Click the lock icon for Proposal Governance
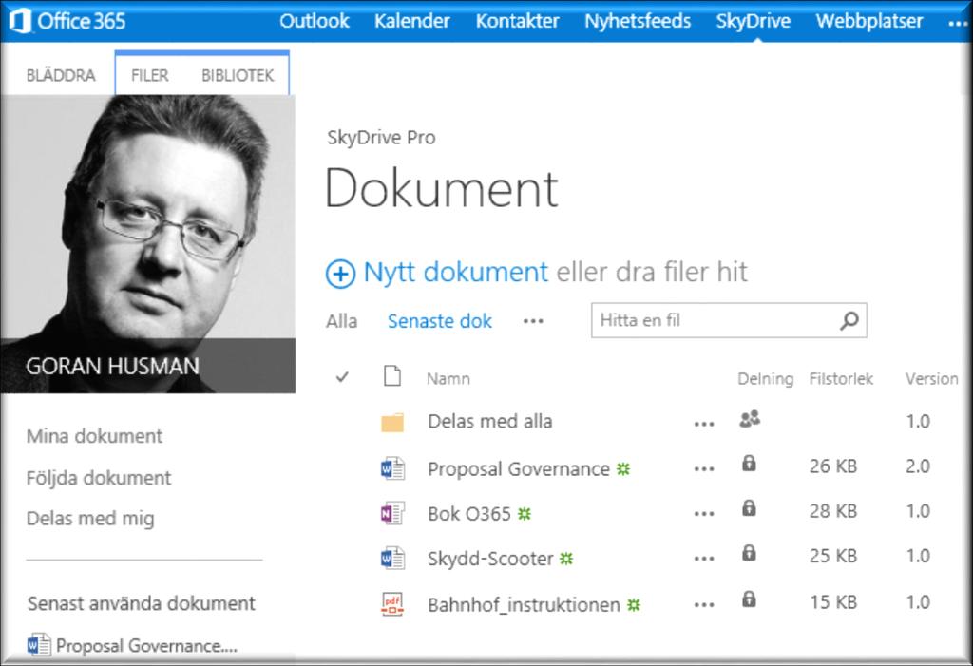973x666 pixels. coord(749,464)
